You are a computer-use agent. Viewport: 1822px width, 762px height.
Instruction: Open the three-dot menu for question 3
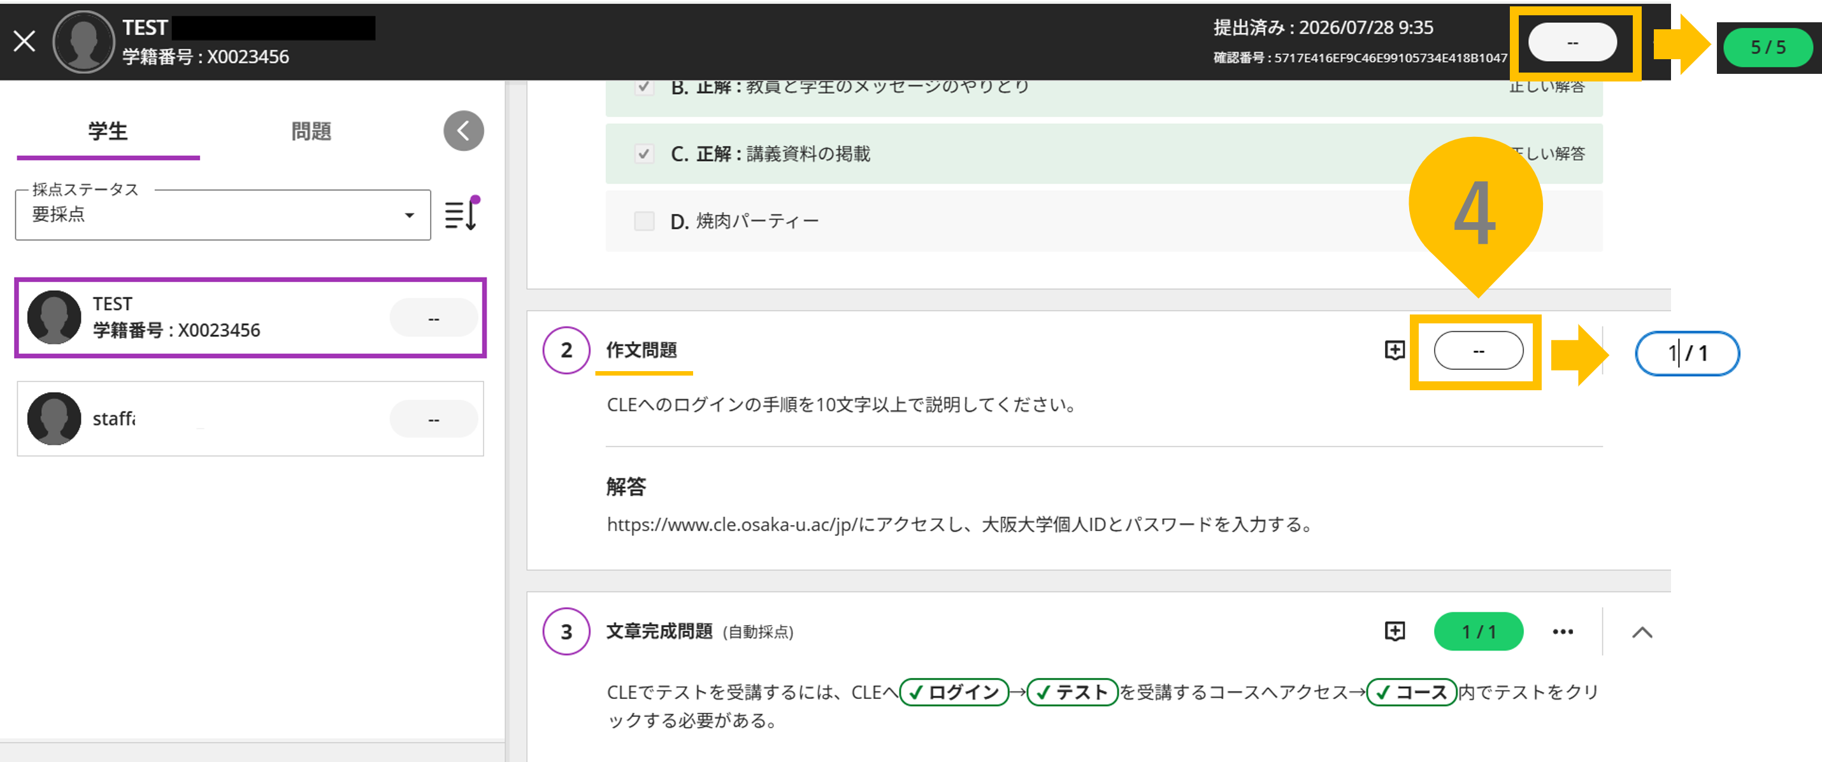1563,631
